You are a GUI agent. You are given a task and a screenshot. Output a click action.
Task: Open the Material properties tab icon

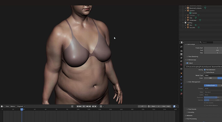click(182, 94)
